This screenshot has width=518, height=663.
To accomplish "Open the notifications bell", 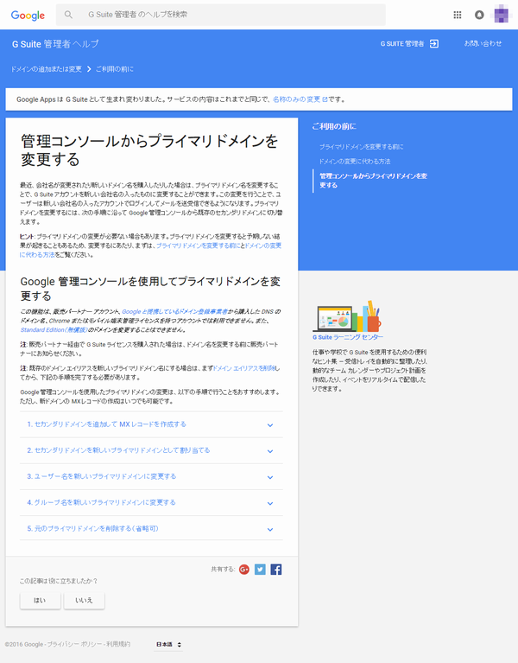I will [x=479, y=15].
